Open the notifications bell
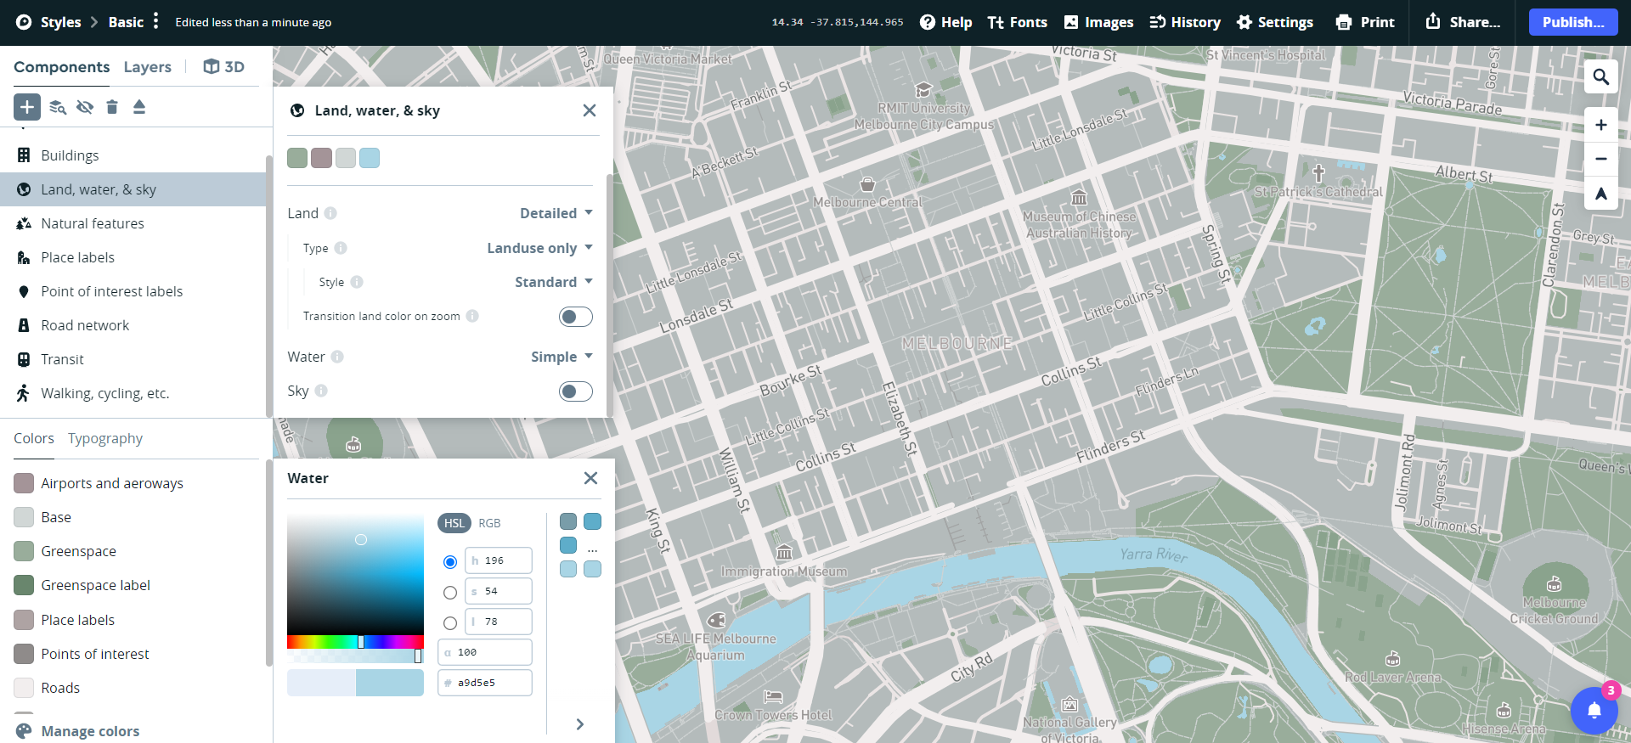The image size is (1631, 743). [x=1594, y=710]
